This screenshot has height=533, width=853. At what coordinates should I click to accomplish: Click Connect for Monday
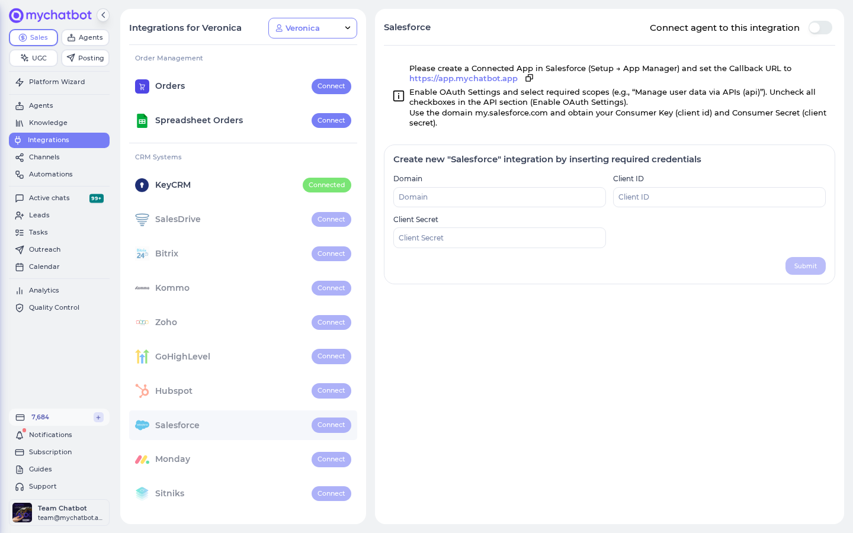click(331, 460)
